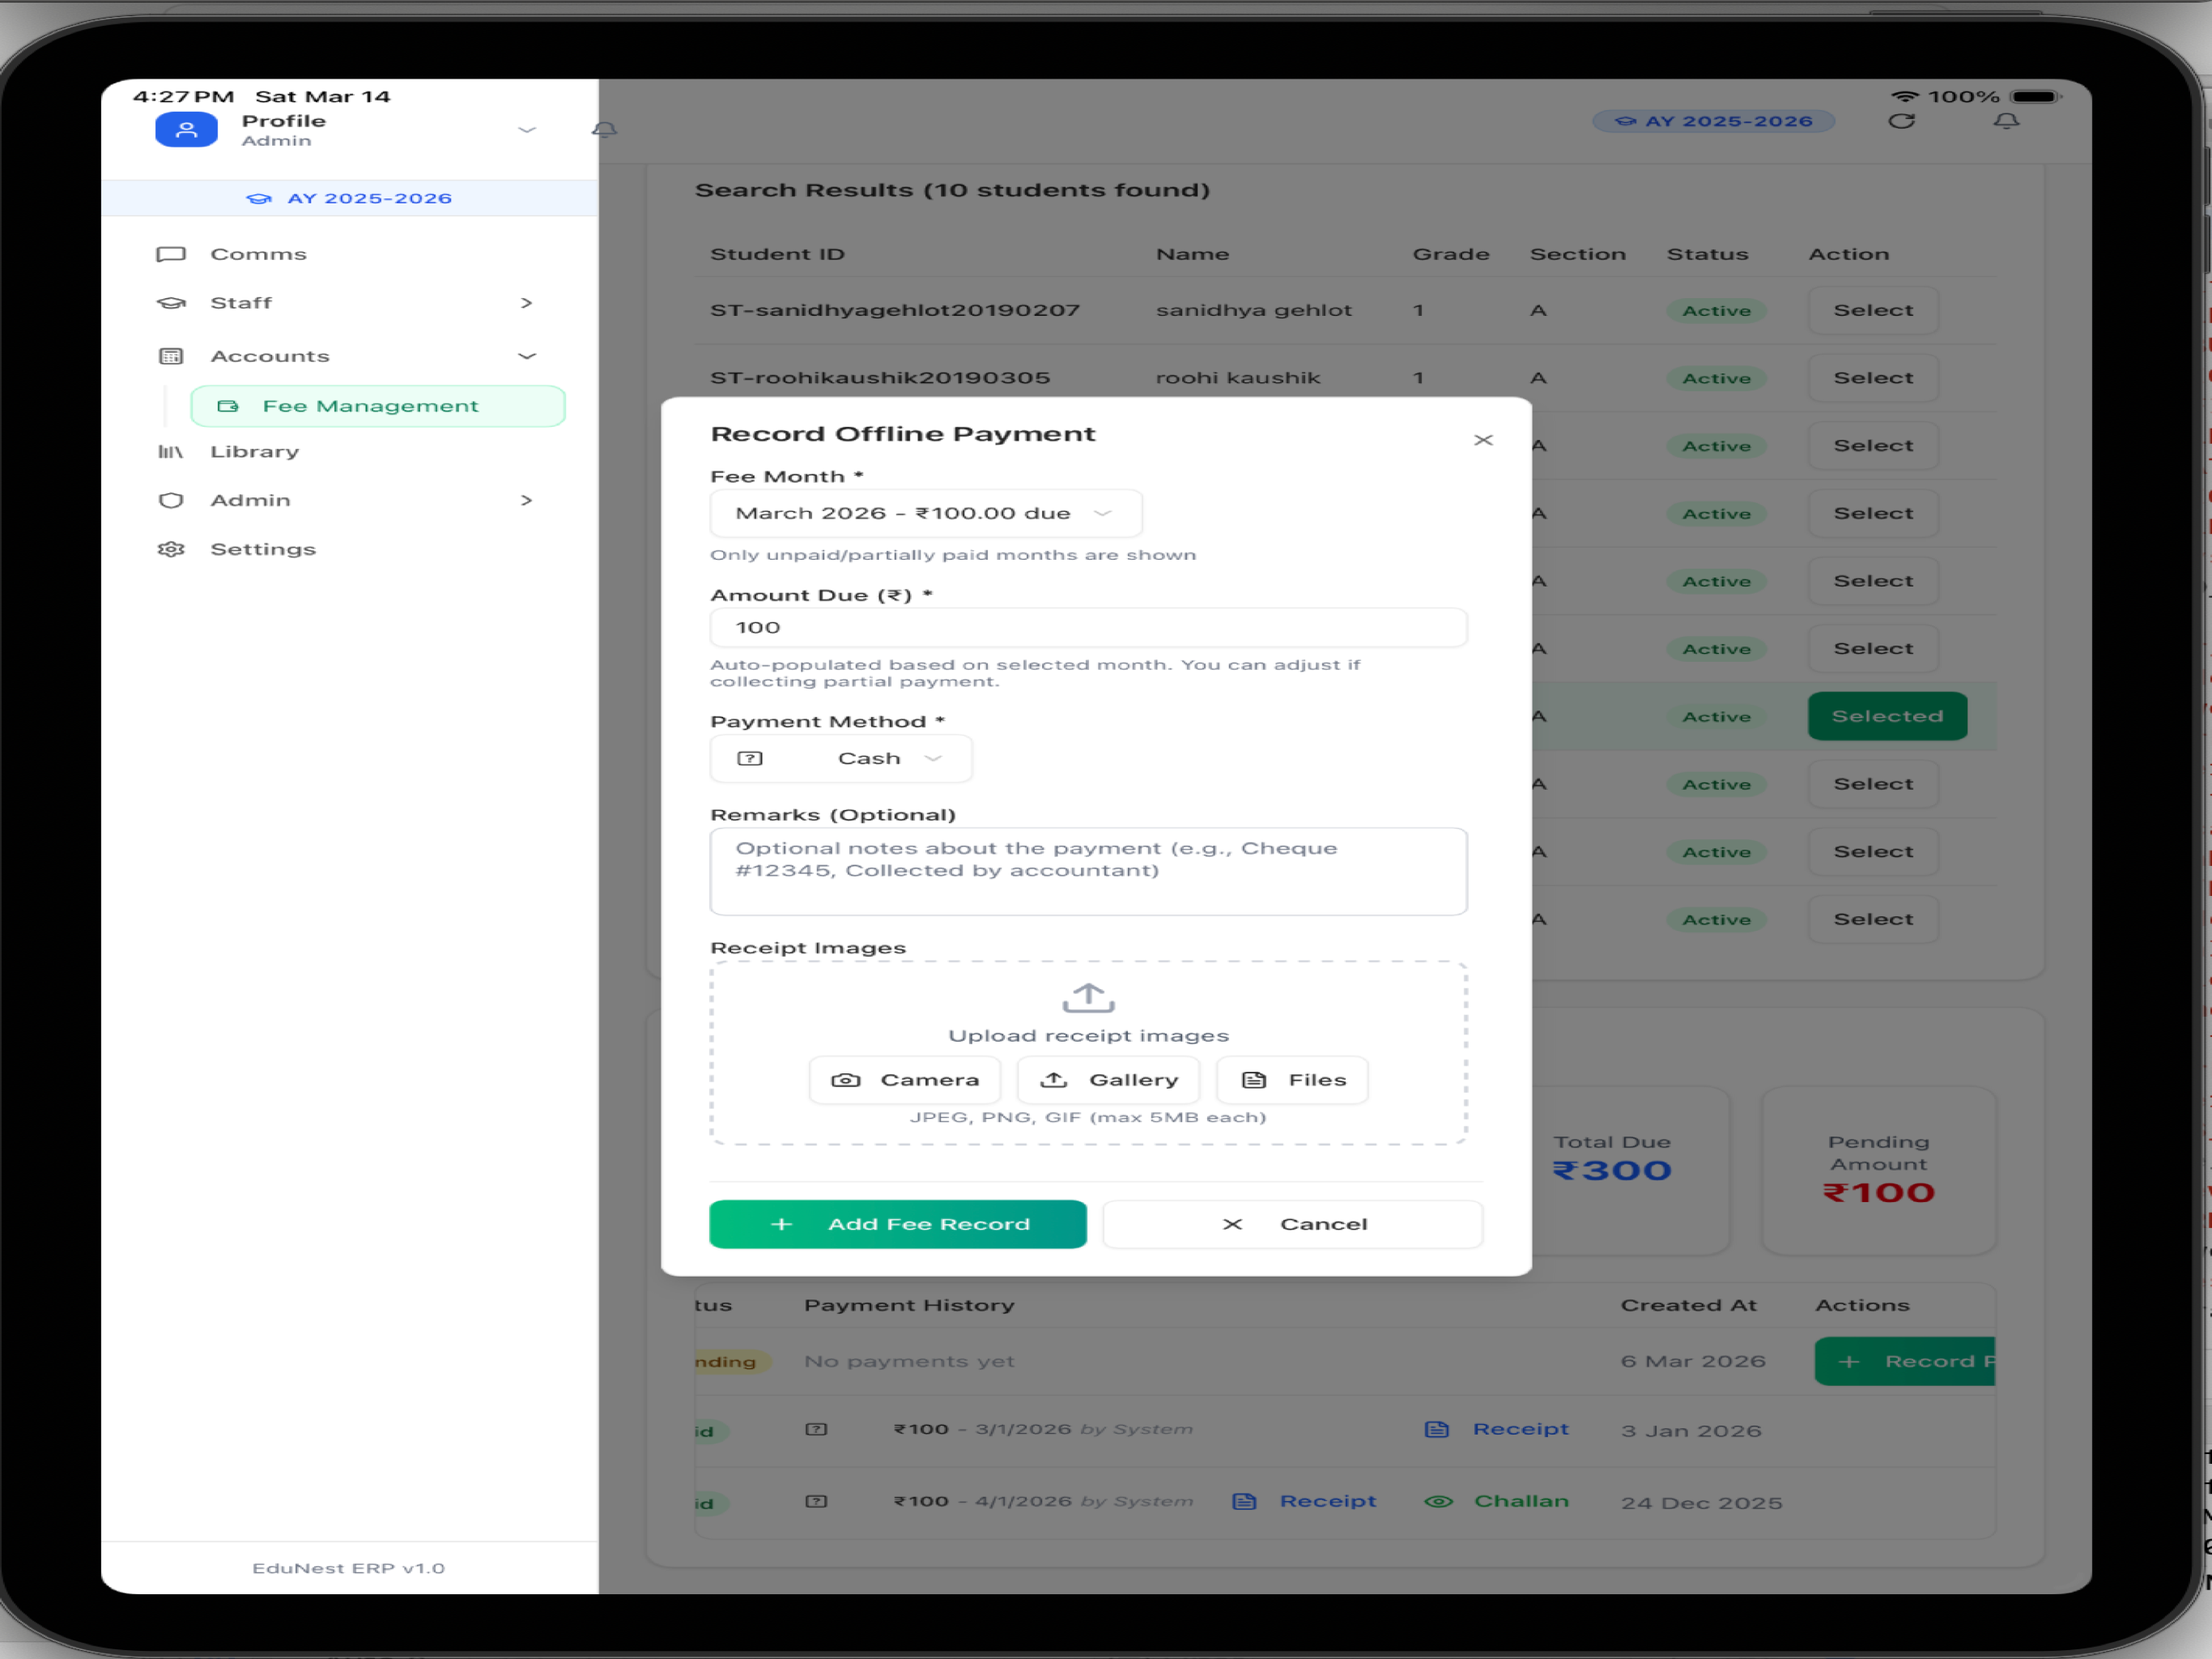Click ST-sanidhyagehlot20190207 student ID

(x=895, y=310)
